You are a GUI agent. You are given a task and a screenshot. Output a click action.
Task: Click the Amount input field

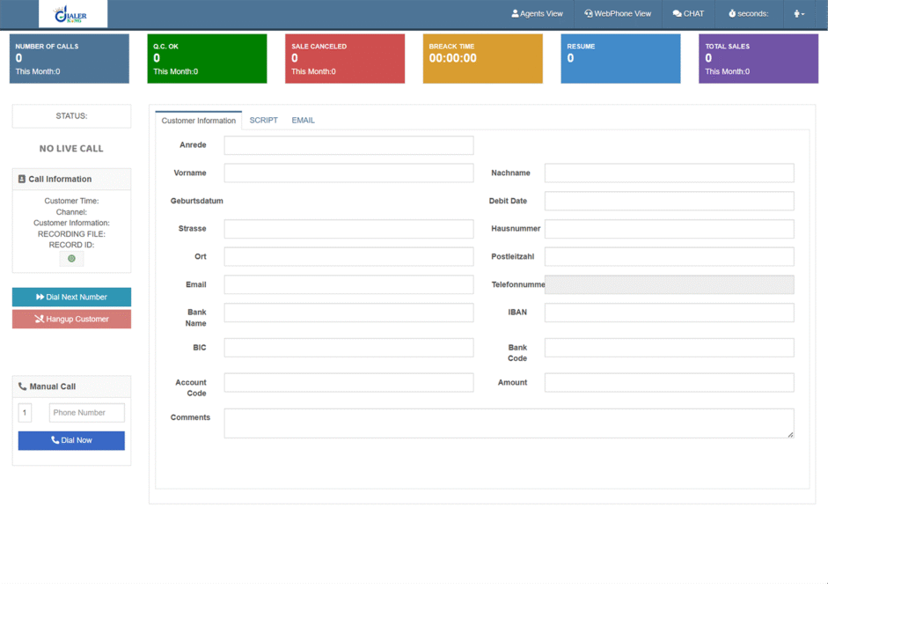(670, 383)
